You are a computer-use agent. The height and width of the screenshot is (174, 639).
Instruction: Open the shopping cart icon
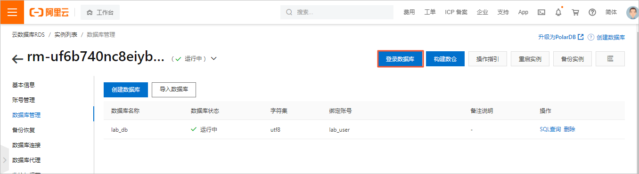[575, 12]
